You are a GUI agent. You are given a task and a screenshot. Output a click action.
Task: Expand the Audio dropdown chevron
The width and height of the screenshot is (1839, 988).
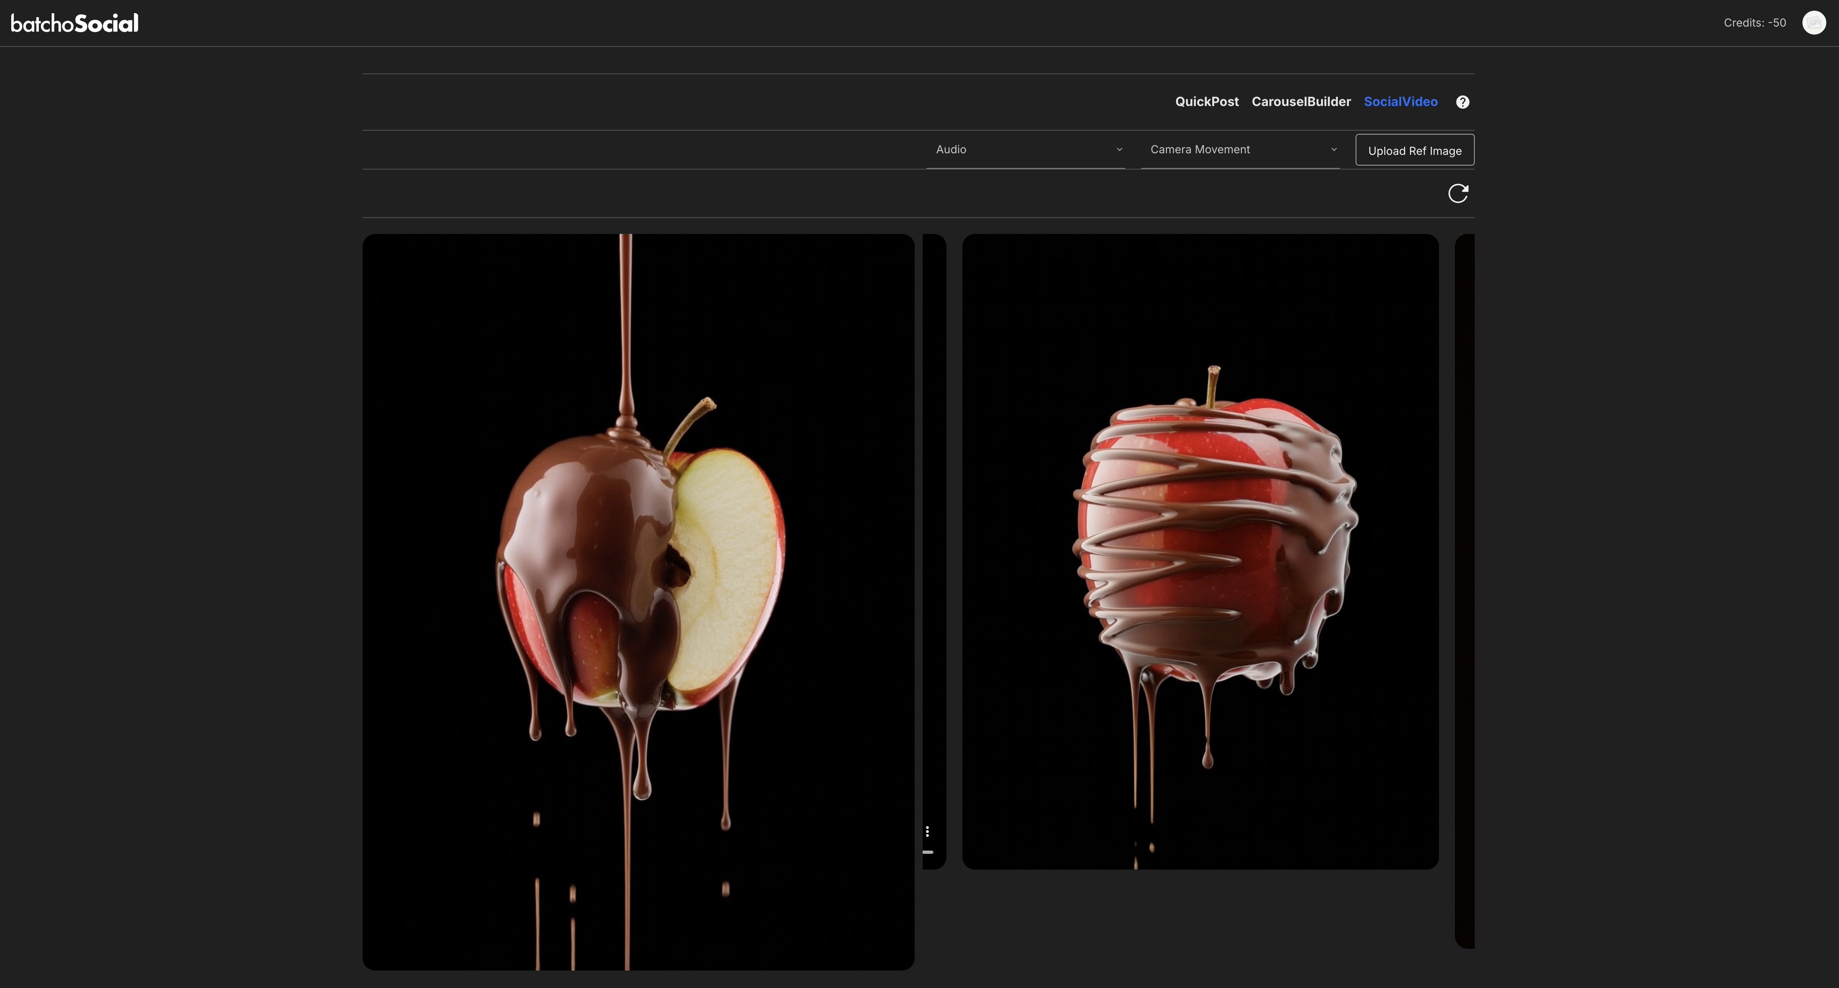click(x=1118, y=149)
